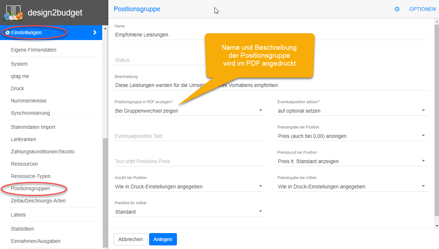Open the Positionsgruppen settings page

(30, 188)
